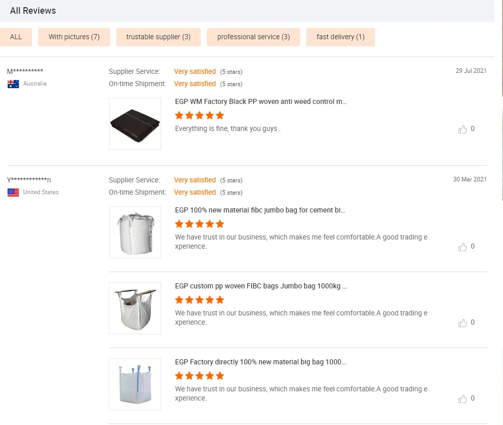The width and height of the screenshot is (503, 425).
Task: View black weed control mat thumbnail
Action: [135, 124]
